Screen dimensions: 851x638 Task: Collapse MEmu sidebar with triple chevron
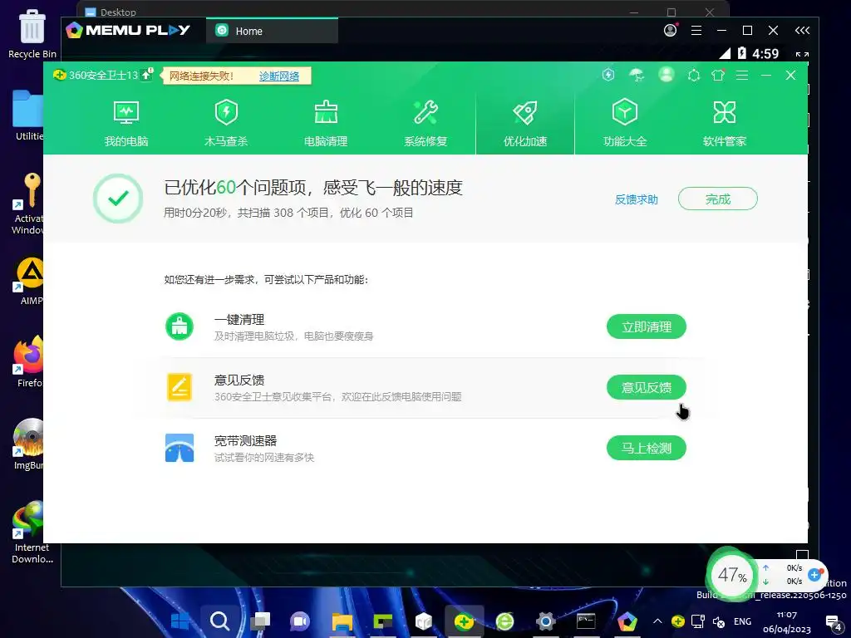[802, 31]
